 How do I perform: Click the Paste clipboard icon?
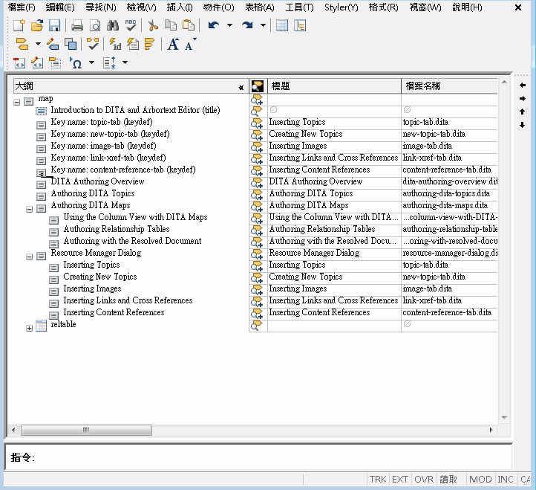point(189,25)
